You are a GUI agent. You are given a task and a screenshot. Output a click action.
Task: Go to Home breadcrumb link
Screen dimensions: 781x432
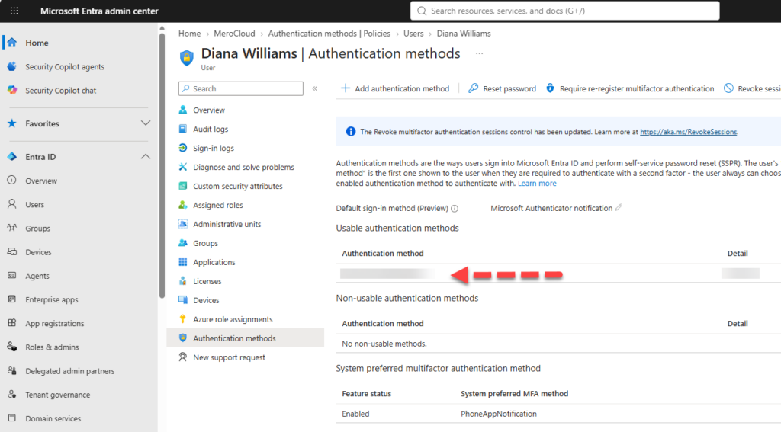tap(189, 34)
